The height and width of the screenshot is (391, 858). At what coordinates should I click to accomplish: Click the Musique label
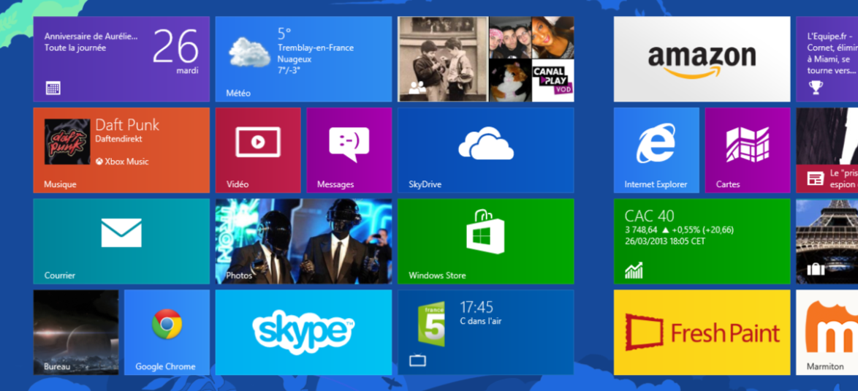[60, 185]
